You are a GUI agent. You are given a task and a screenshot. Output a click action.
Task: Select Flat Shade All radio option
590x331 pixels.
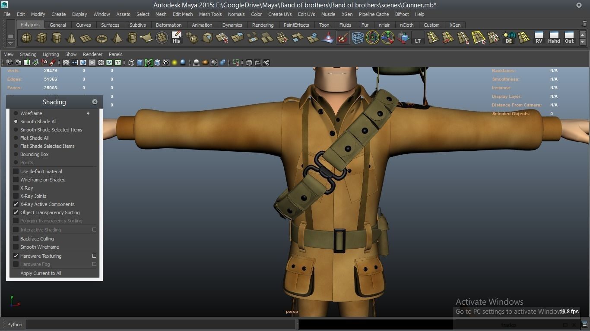click(x=16, y=138)
